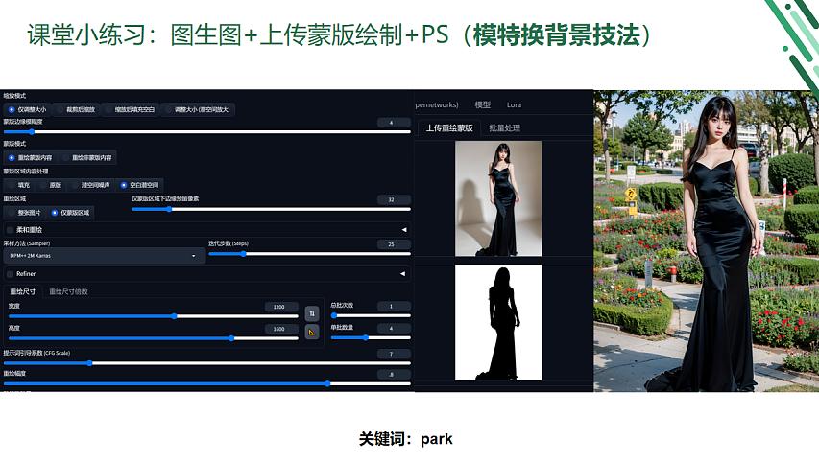Click the CFG Scale field showing 7
This screenshot has width=819, height=460.
[394, 354]
